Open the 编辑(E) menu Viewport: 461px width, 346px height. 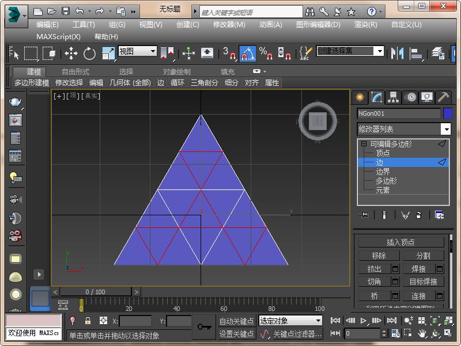(x=47, y=25)
